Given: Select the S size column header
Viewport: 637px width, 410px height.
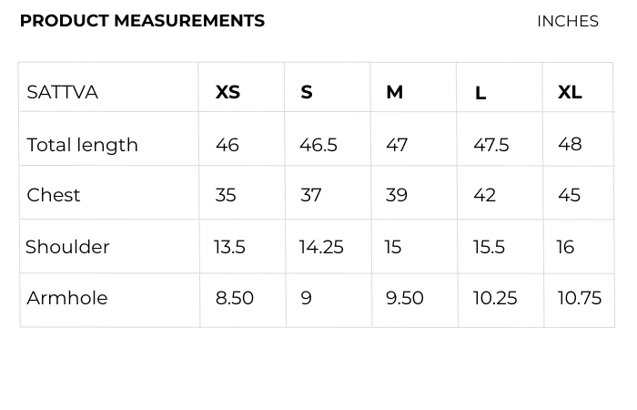Looking at the screenshot, I should pos(307,92).
